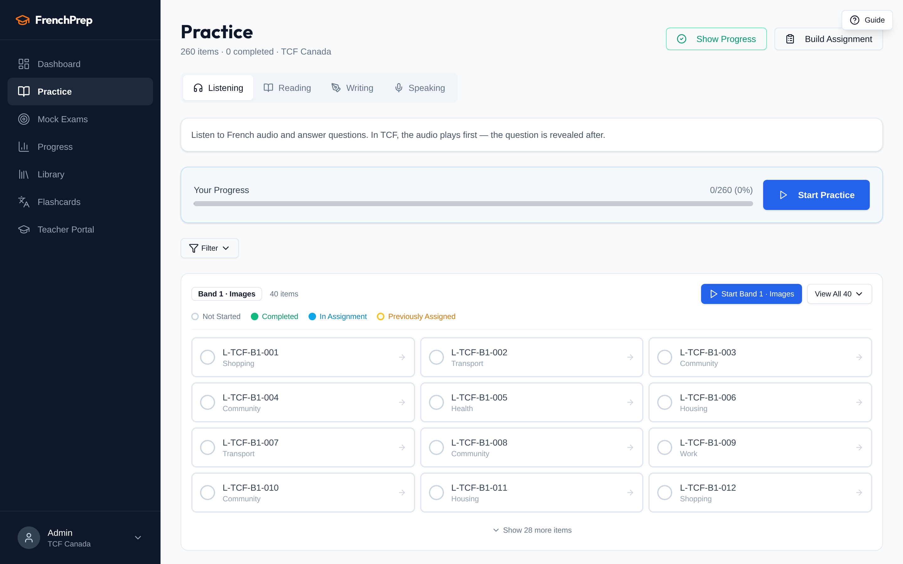
Task: Click the Build Assignment clipboard icon
Action: tap(790, 39)
